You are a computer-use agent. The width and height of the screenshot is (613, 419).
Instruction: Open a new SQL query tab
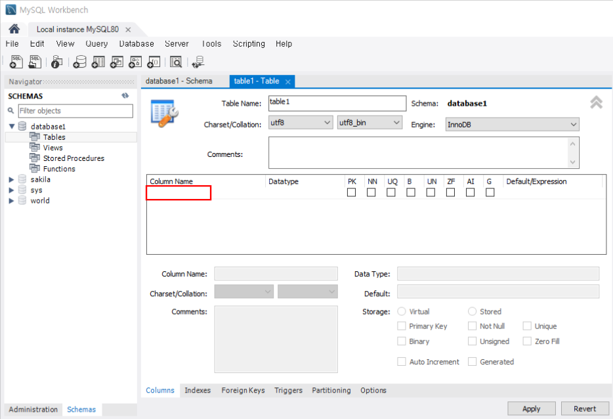pyautogui.click(x=16, y=61)
